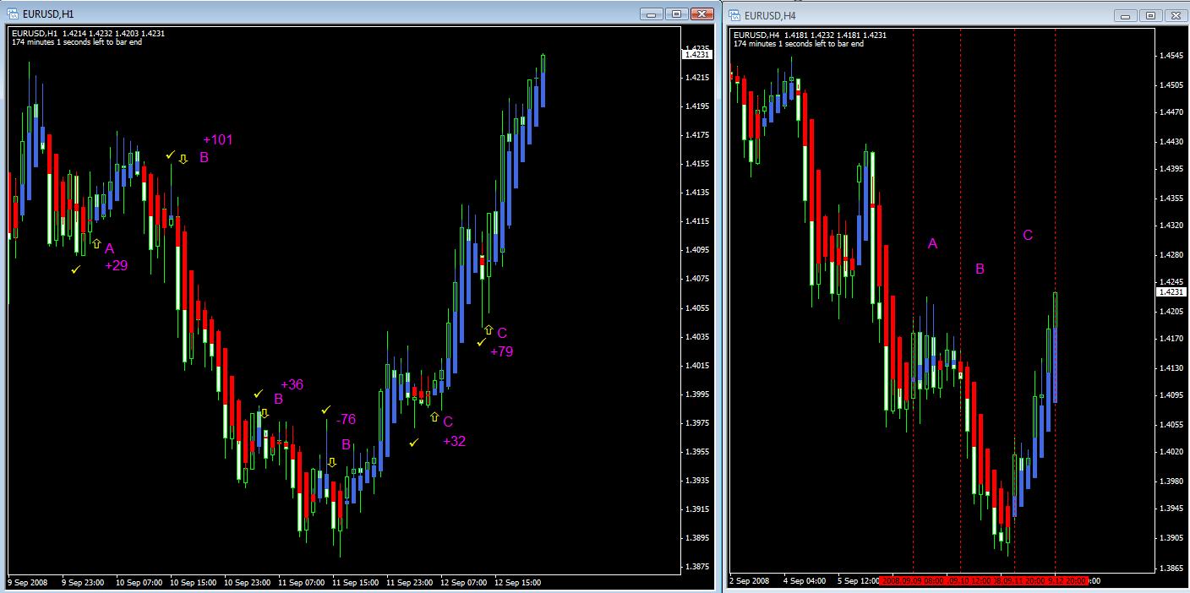Close the EURUSD,H4 chart window
1190x593 pixels.
pos(1176,15)
